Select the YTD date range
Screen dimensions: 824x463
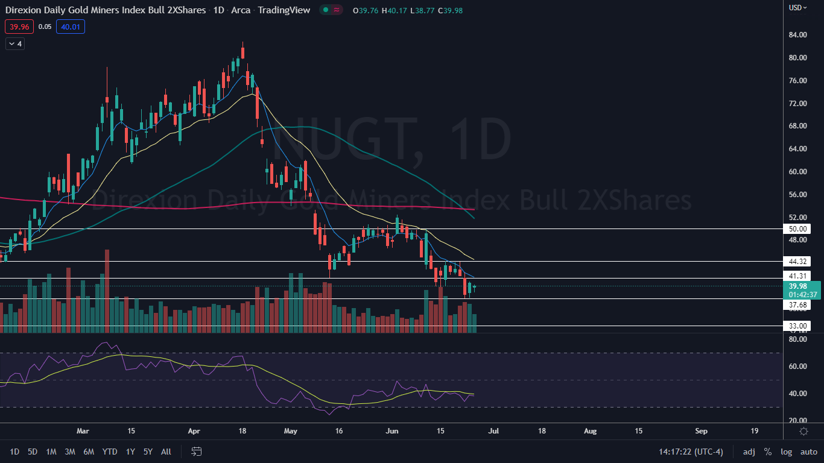click(110, 452)
